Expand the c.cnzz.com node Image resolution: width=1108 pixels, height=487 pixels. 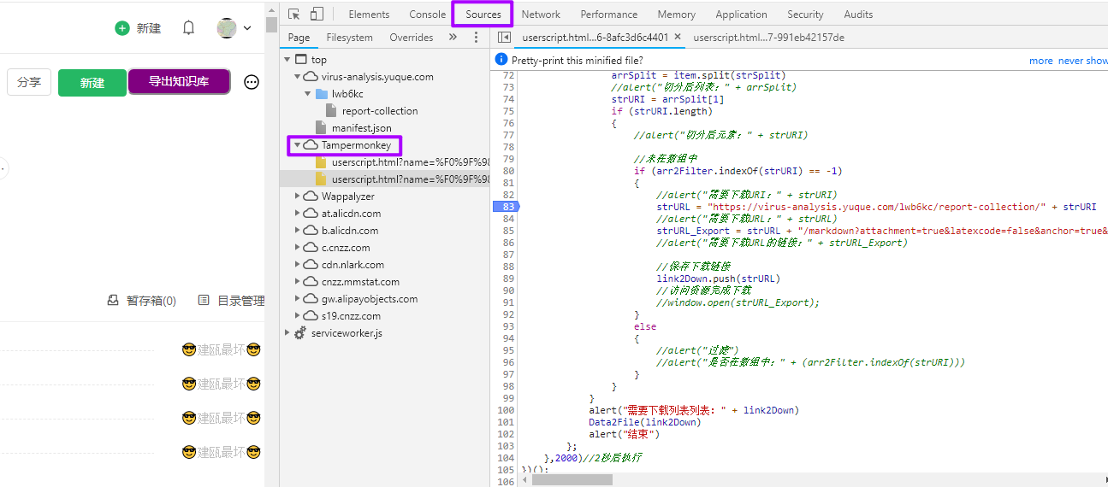[x=298, y=248]
